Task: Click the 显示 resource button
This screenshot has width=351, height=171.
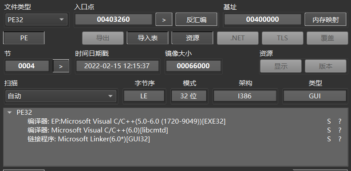Action: click(281, 66)
